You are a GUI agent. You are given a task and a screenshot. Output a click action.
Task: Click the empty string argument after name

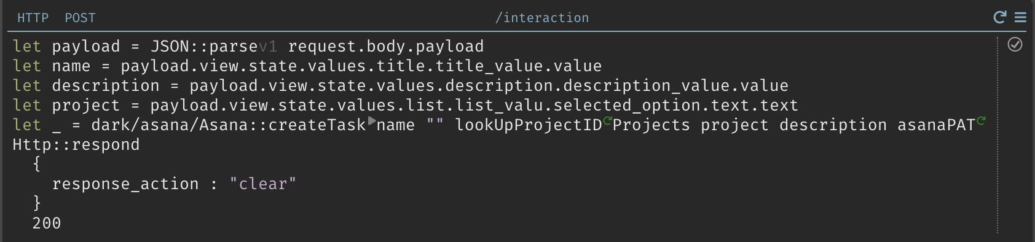[435, 125]
